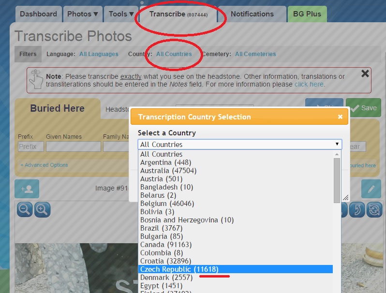Click the All Languages filter link
This screenshot has height=293, width=386.
coord(99,54)
